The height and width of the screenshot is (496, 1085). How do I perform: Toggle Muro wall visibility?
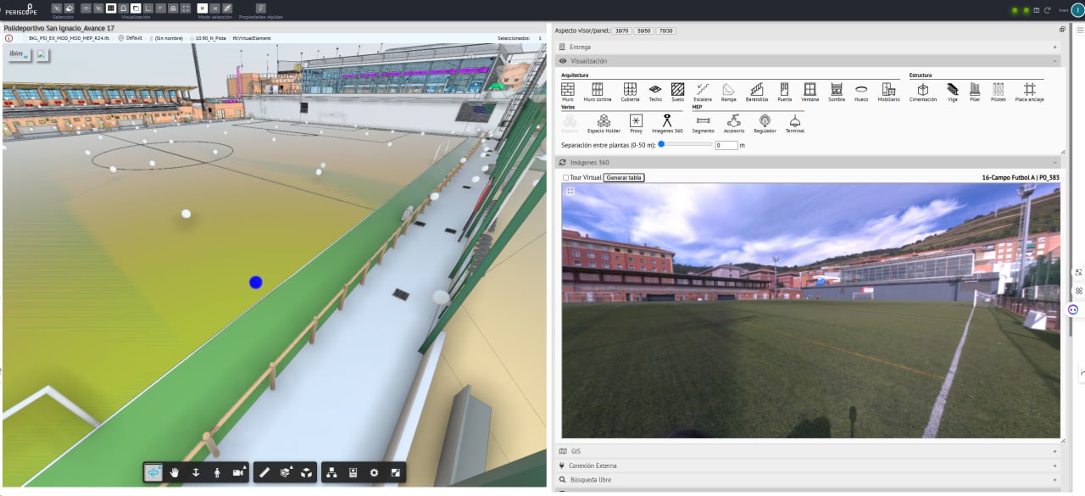coord(568,89)
